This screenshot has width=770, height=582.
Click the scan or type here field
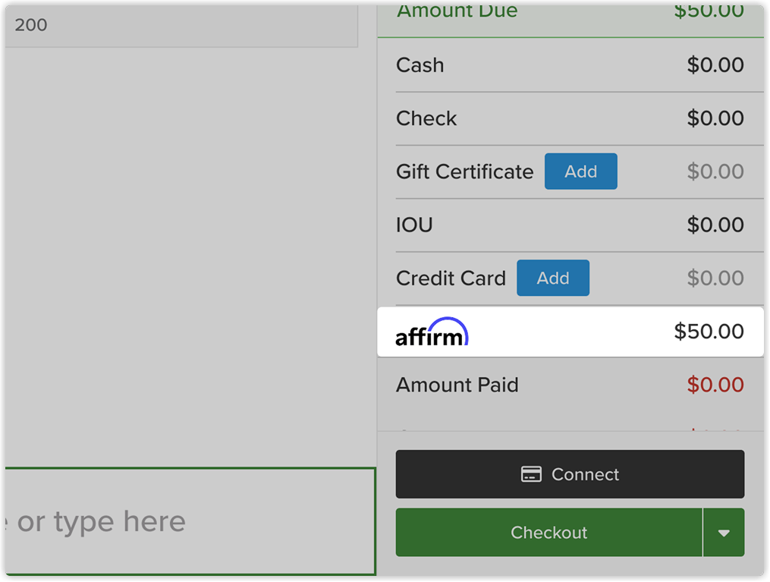tap(190, 521)
